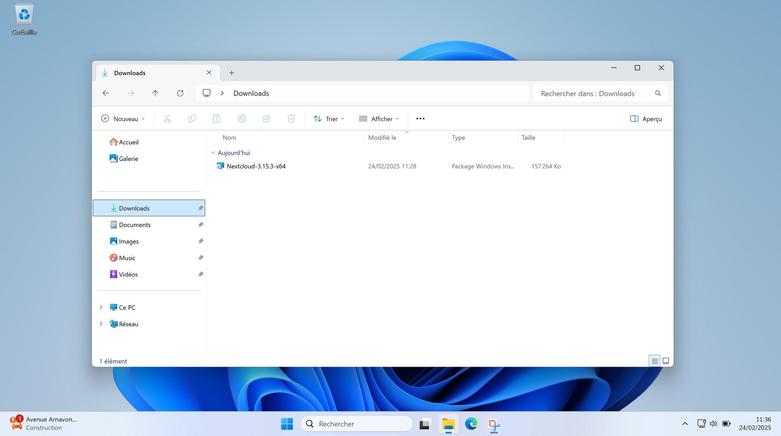Screen dimensions: 781x436
Task: Click the Rename icon in toolbar
Action: (x=242, y=119)
